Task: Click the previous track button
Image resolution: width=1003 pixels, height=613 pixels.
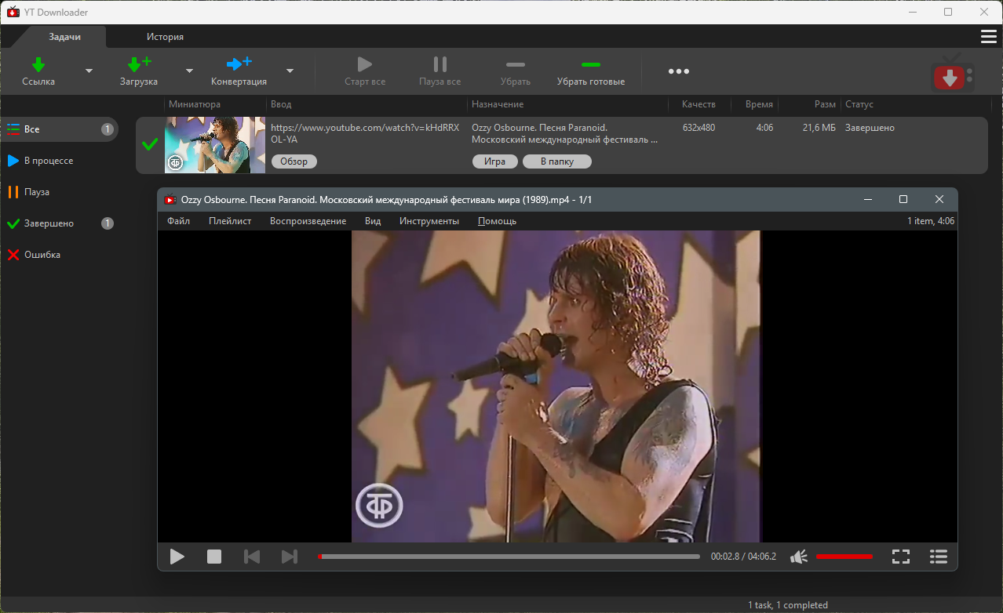Action: pos(252,557)
